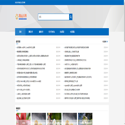Open the second navigation bar item

31,32
